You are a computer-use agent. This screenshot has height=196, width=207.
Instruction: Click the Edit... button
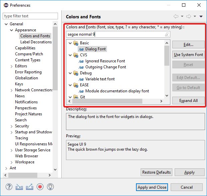click(x=188, y=45)
